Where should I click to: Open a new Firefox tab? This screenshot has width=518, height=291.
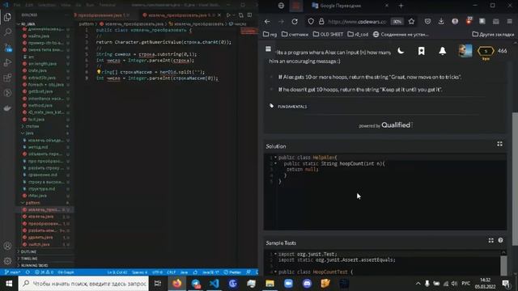401,6
